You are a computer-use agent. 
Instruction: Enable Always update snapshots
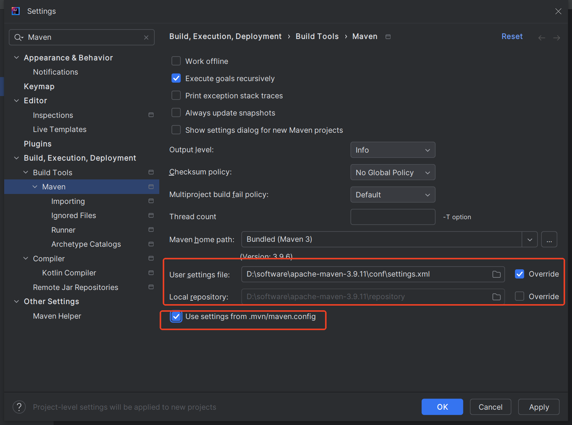click(x=176, y=112)
